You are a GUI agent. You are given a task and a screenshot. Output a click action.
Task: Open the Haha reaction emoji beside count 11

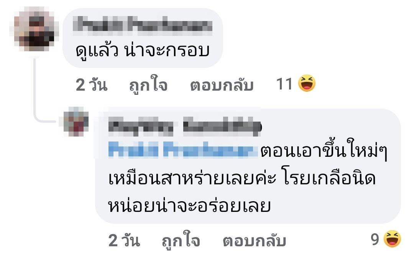tap(307, 83)
